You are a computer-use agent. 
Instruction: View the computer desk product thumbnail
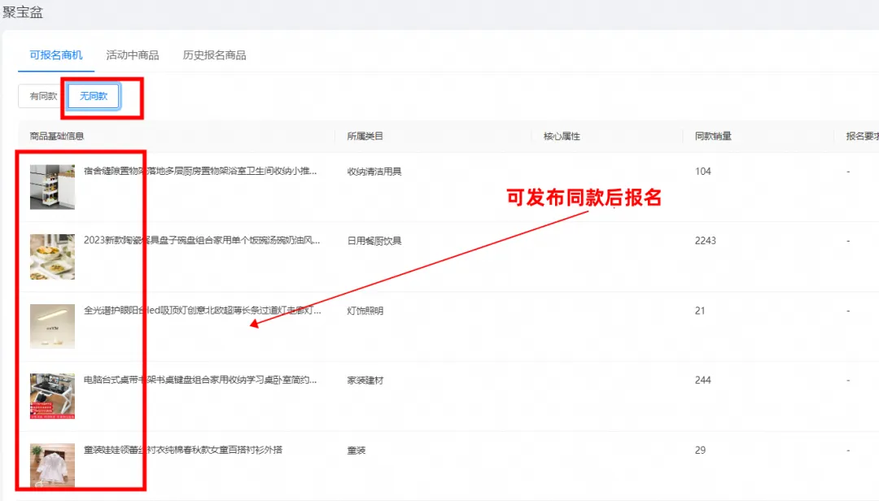click(52, 396)
